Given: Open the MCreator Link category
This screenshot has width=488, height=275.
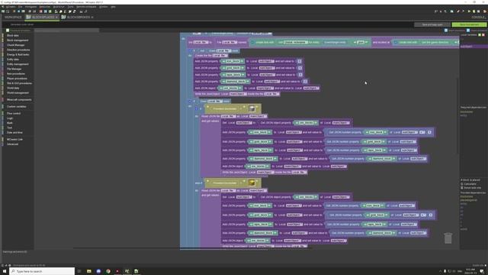Looking at the screenshot, I should click(14, 139).
